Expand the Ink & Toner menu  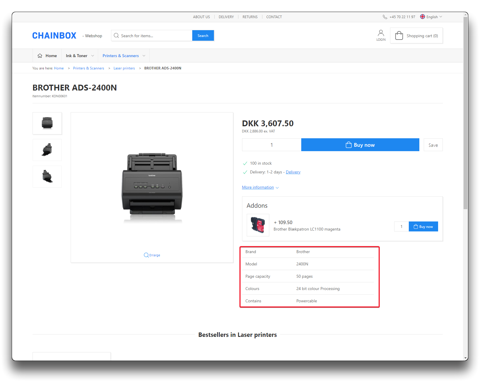tap(80, 56)
